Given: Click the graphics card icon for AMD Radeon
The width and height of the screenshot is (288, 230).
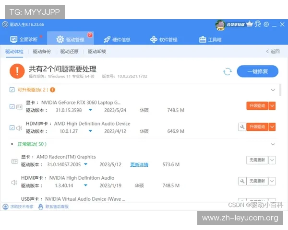Looking at the screenshot, I should click(14, 161).
